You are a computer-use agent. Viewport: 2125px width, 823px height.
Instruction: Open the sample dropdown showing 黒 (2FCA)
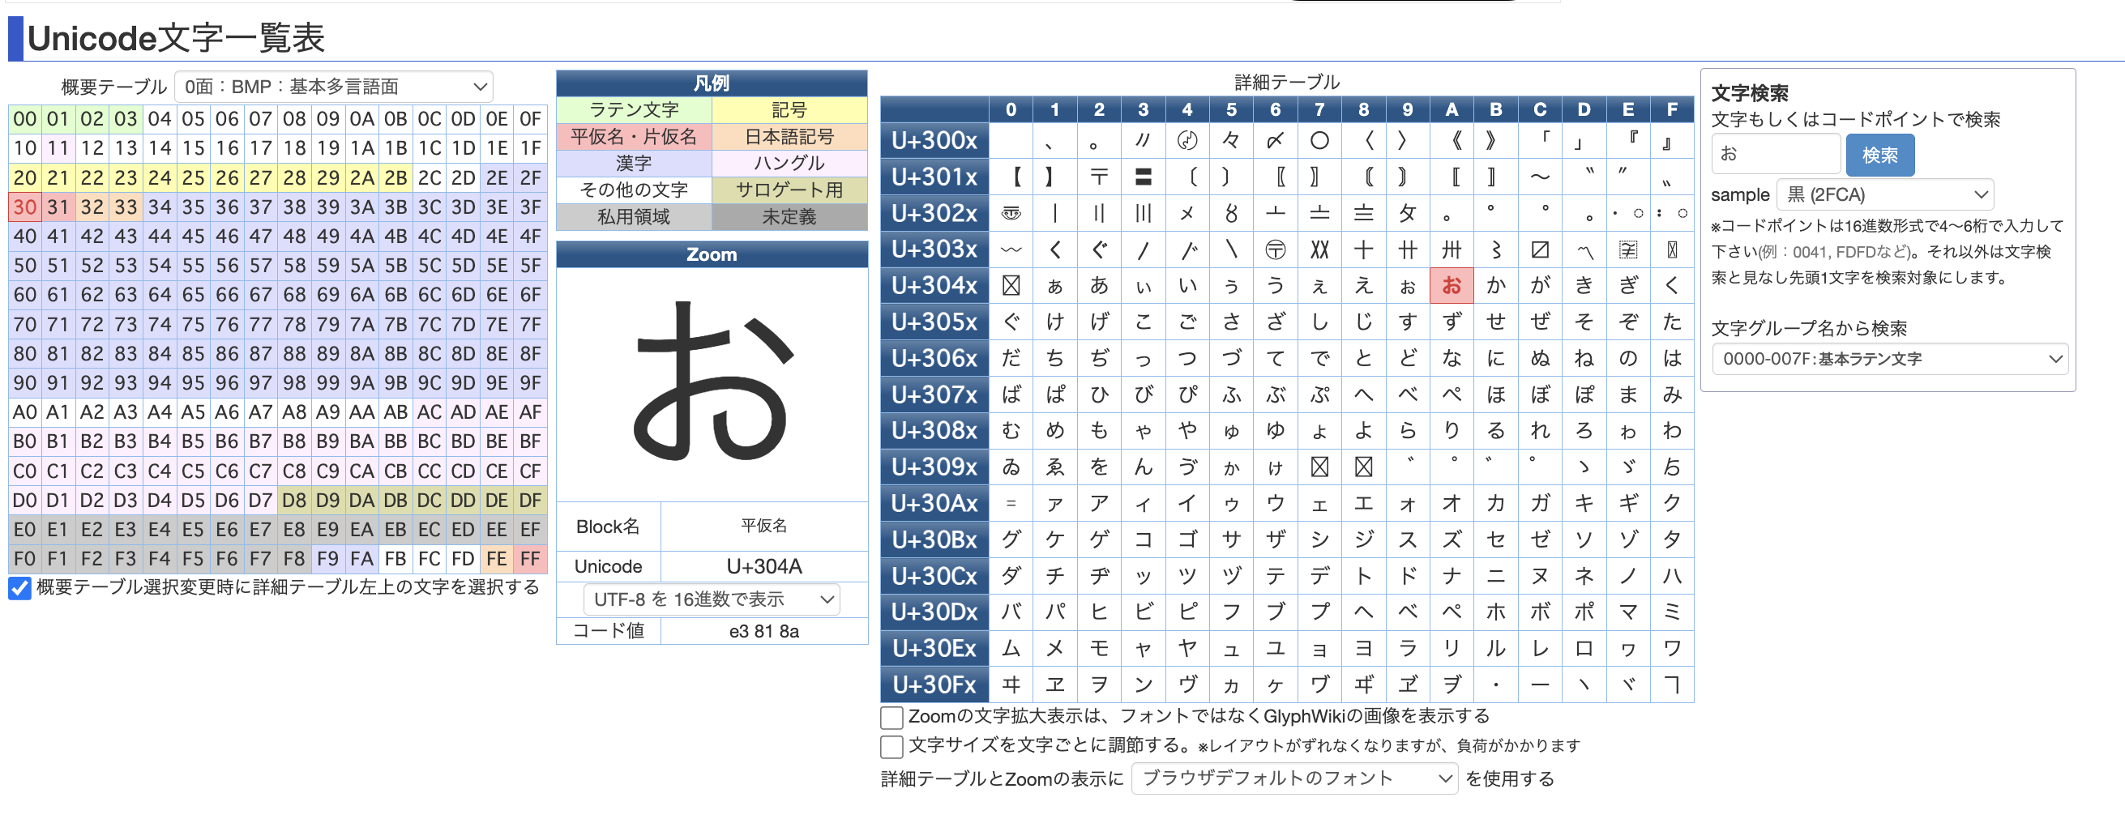[1884, 194]
